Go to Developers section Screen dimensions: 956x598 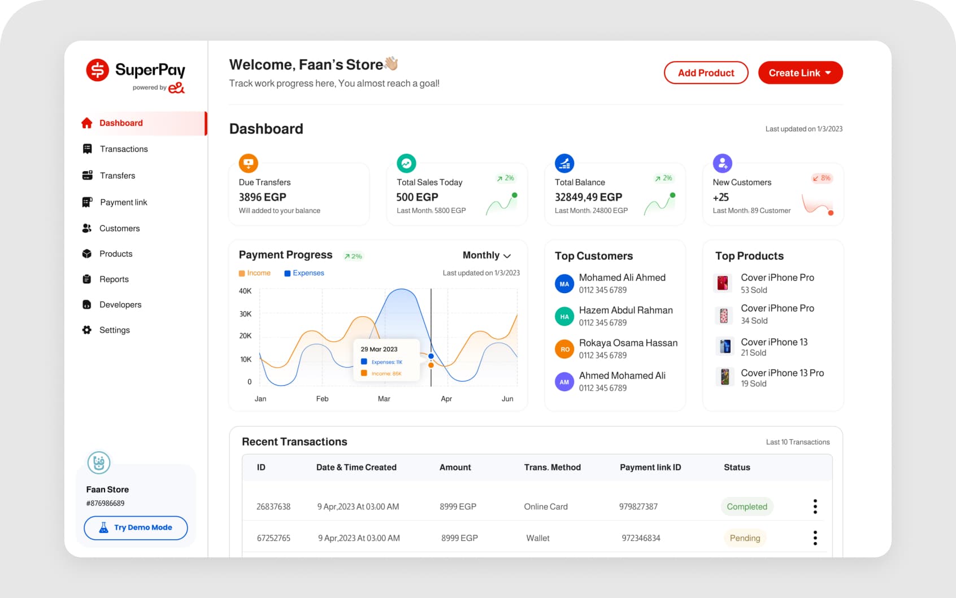[120, 304]
